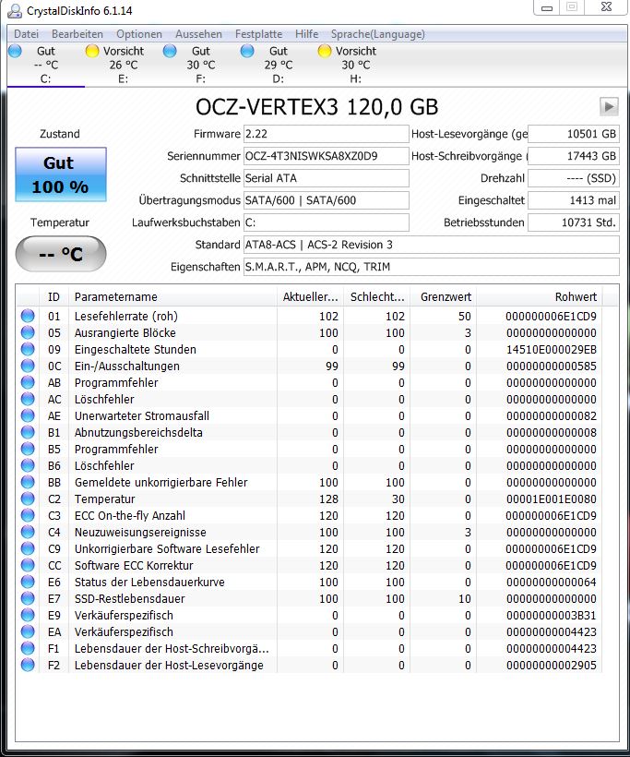Click the Gut 100 % health status button
630x757 pixels.
click(x=61, y=174)
